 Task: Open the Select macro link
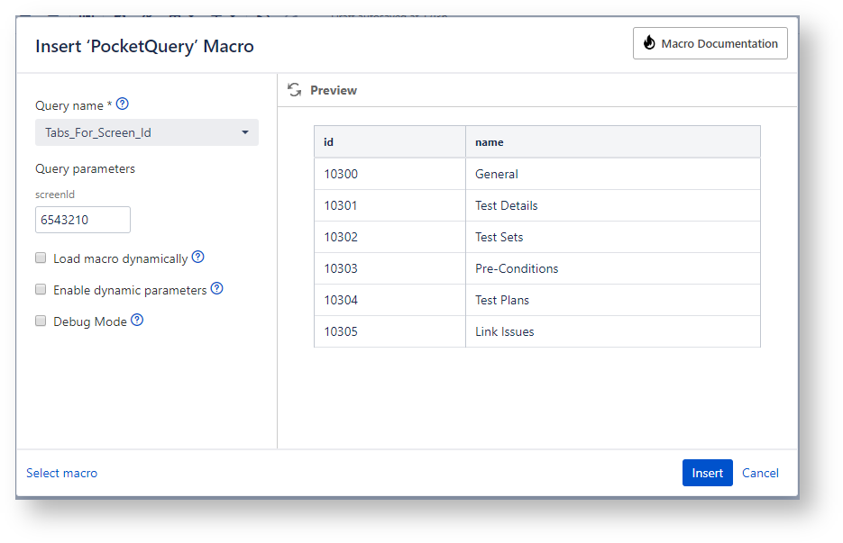pyautogui.click(x=61, y=473)
